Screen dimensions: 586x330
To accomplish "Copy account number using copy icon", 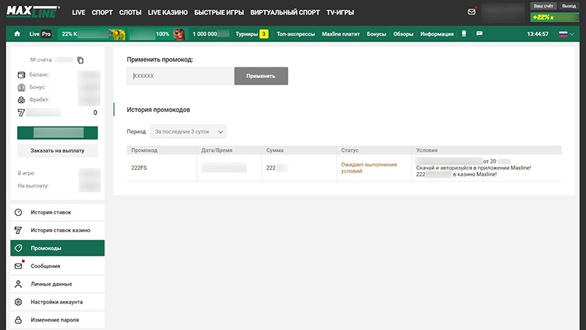I will click(80, 60).
